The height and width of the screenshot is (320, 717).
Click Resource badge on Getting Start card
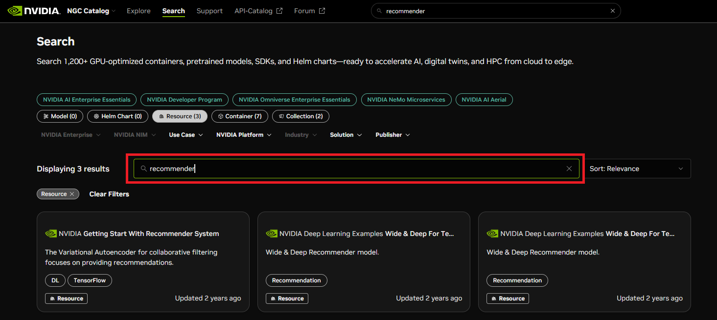66,299
